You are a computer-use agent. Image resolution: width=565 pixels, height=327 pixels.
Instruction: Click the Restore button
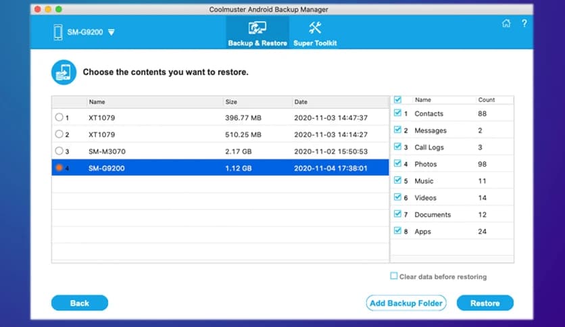(x=485, y=303)
